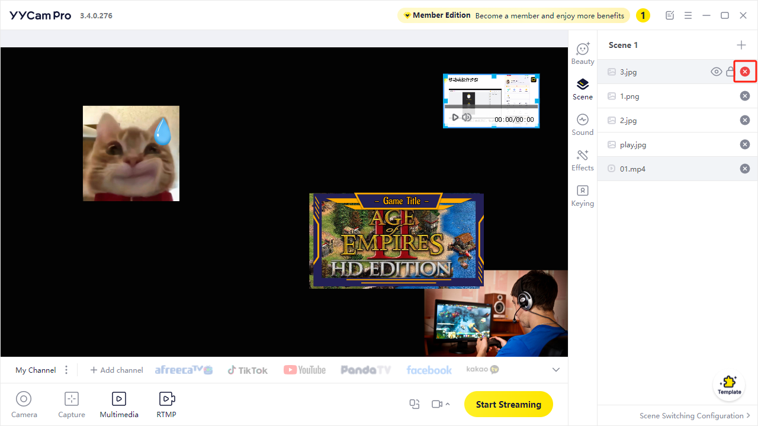This screenshot has width=758, height=426.
Task: Open the Keying panel
Action: pos(583,196)
